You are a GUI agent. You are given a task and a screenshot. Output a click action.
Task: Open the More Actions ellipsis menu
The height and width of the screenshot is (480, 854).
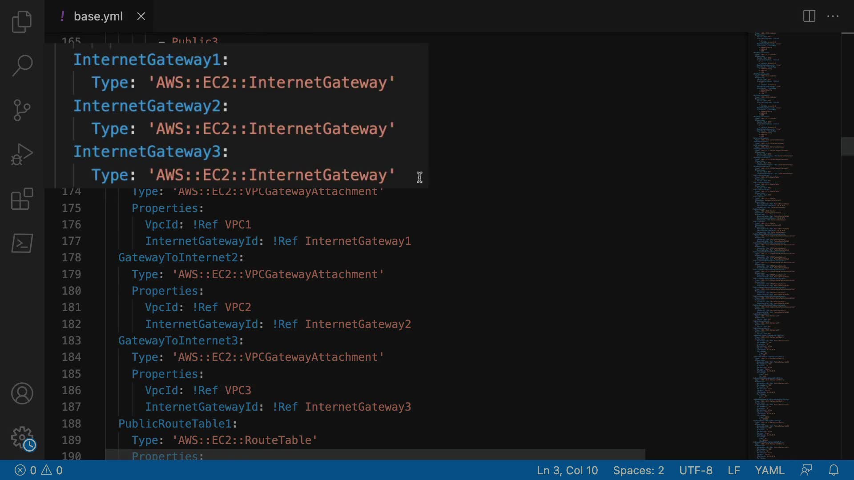point(833,16)
